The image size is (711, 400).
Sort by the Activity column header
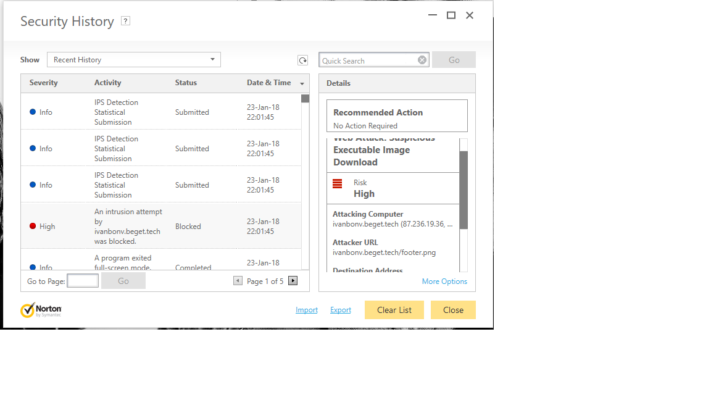(107, 83)
